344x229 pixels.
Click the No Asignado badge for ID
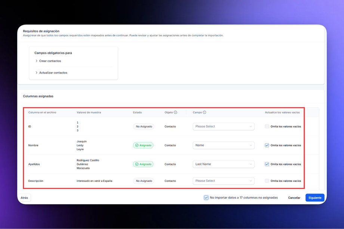point(144,126)
